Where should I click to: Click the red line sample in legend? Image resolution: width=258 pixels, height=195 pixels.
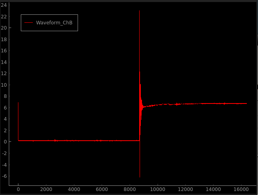28,23
